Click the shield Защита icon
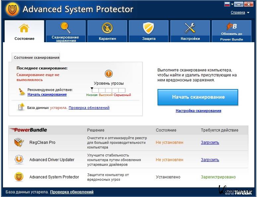The height and width of the screenshot is (197, 257). [x=149, y=28]
